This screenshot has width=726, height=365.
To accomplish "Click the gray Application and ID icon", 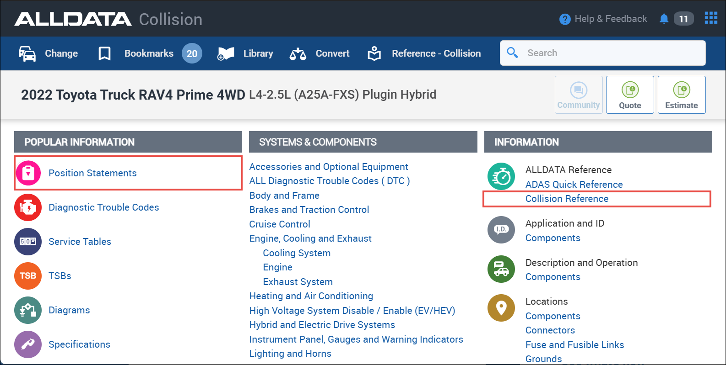I will tap(501, 230).
